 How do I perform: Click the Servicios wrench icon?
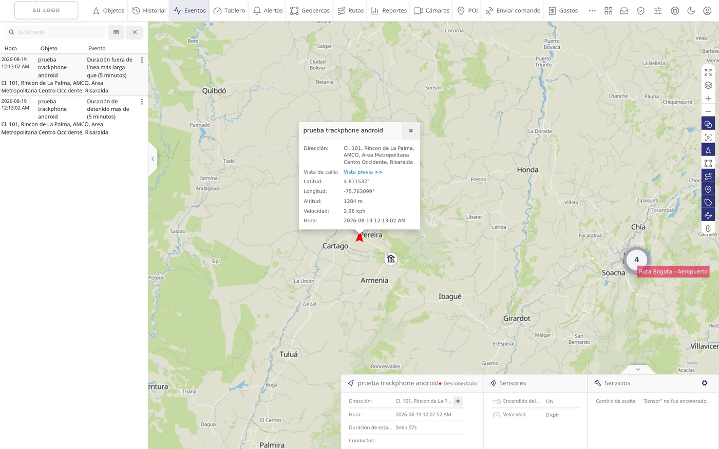[597, 383]
